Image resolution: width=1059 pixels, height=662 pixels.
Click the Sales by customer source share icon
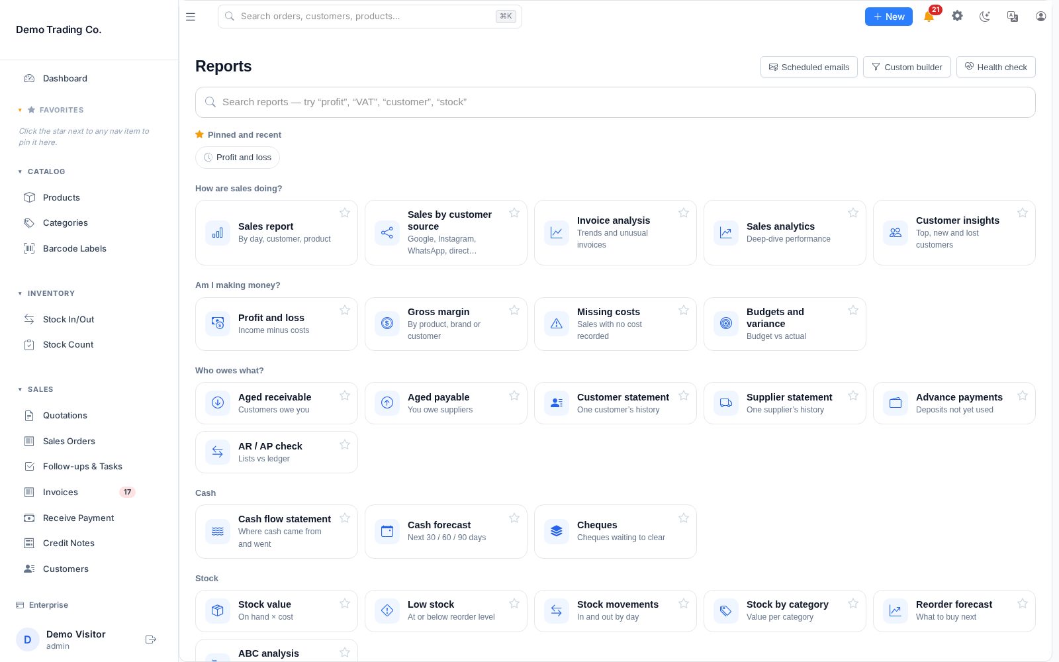pyautogui.click(x=387, y=233)
